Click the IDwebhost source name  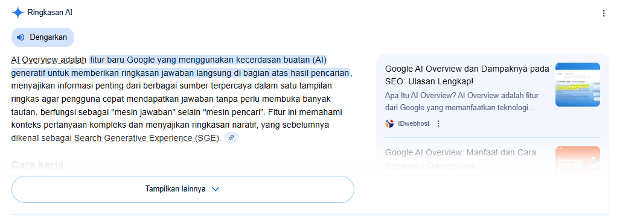[414, 123]
